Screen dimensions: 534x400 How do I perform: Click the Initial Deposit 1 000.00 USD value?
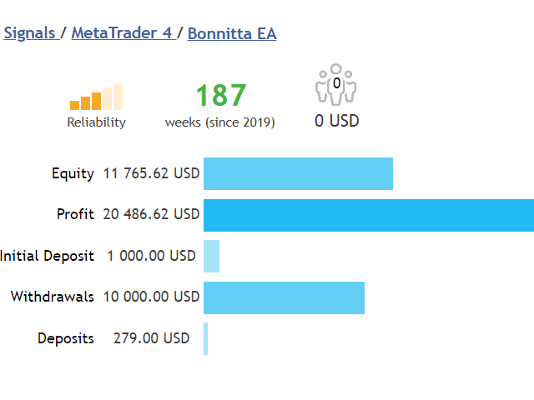pyautogui.click(x=151, y=256)
